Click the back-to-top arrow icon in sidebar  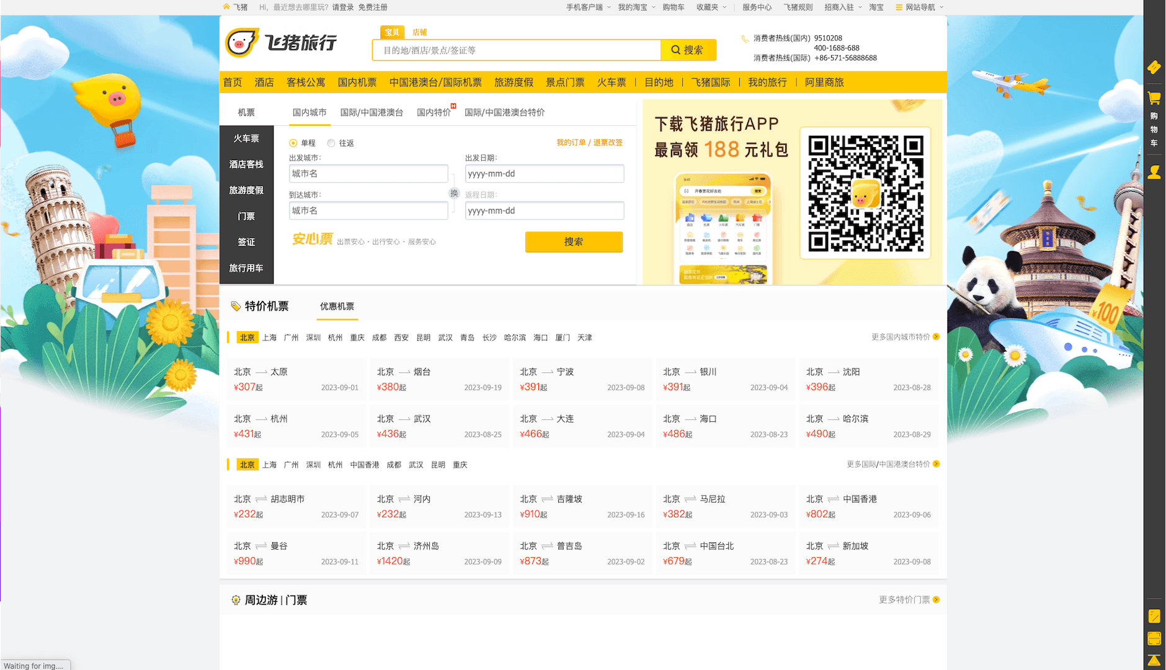point(1154,660)
